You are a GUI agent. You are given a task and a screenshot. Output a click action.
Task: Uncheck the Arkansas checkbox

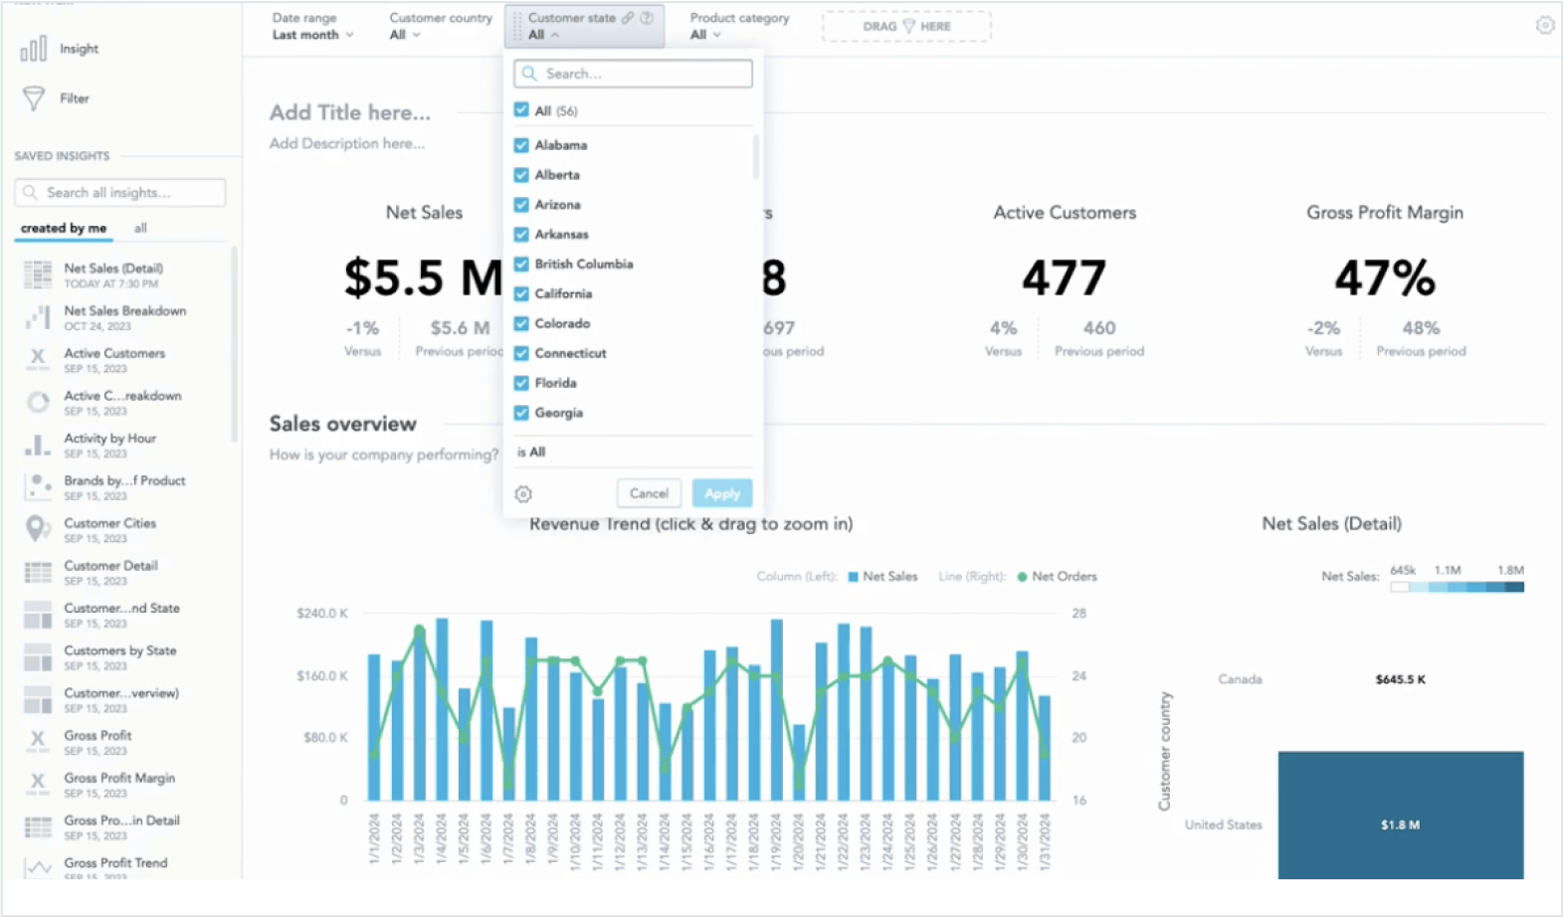[x=521, y=235]
